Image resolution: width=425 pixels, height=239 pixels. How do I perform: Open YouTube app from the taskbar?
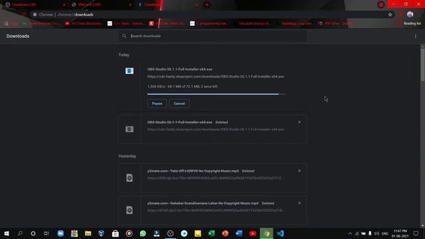point(252,233)
